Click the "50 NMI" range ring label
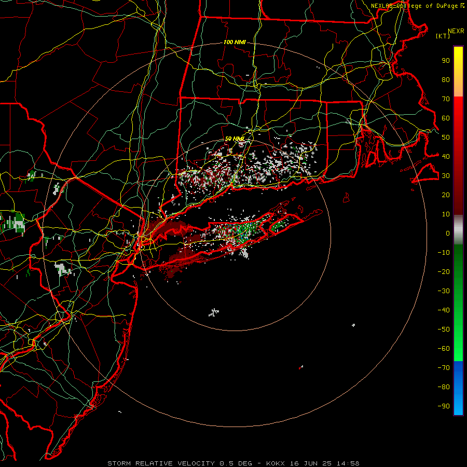This screenshot has width=467, height=467. [235, 139]
